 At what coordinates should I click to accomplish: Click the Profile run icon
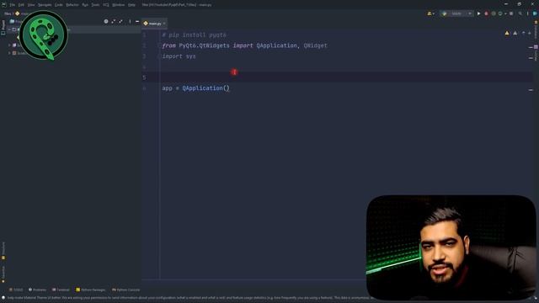point(500,13)
